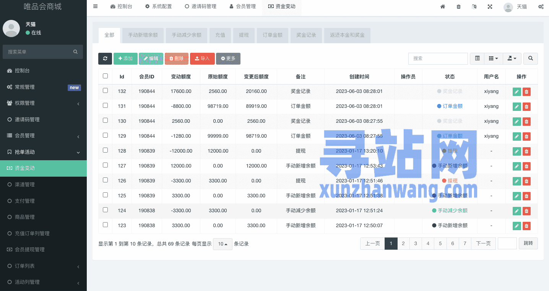Click the red delete icon for row 128
The height and width of the screenshot is (291, 549).
[526, 151]
